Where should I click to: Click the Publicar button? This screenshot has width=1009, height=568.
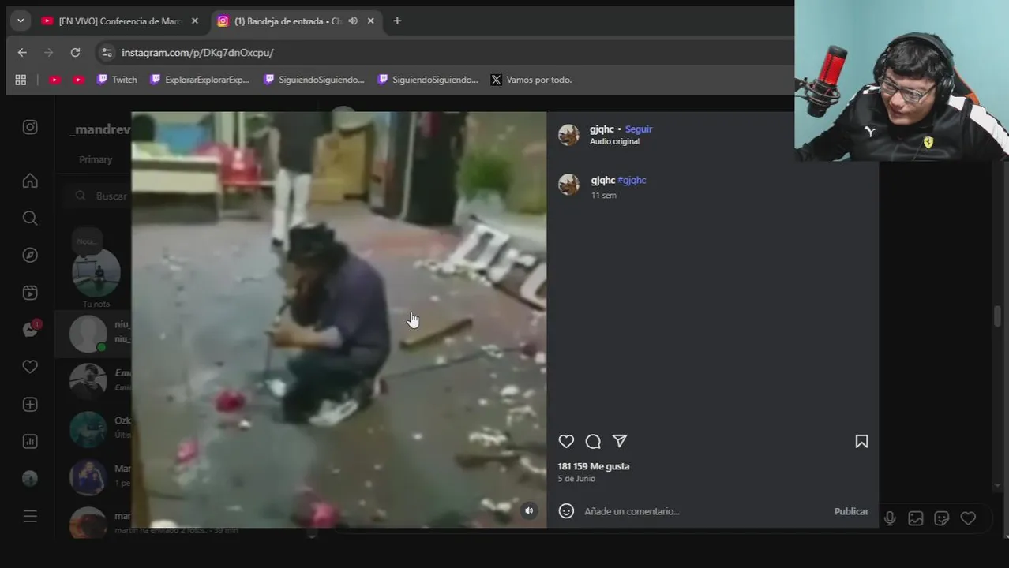click(851, 511)
